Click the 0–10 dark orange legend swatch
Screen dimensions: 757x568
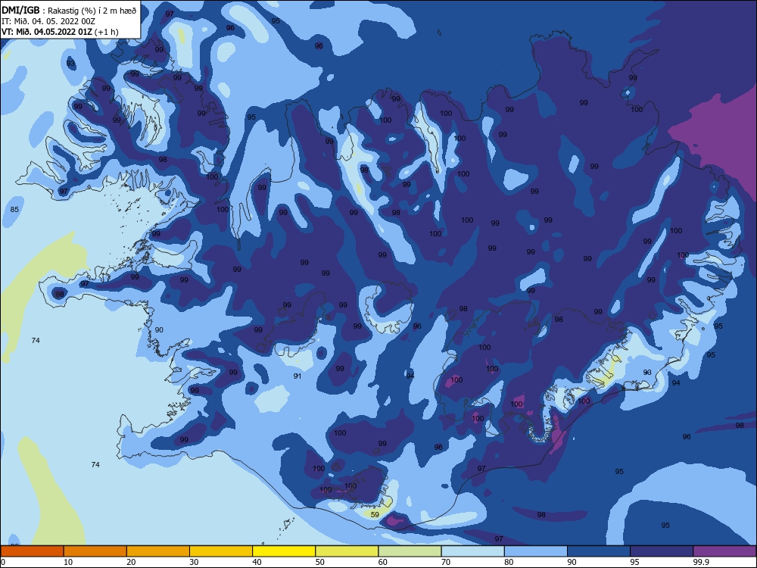(x=32, y=551)
